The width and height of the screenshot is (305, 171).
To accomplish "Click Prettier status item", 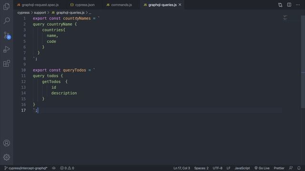I will tap(279, 168).
